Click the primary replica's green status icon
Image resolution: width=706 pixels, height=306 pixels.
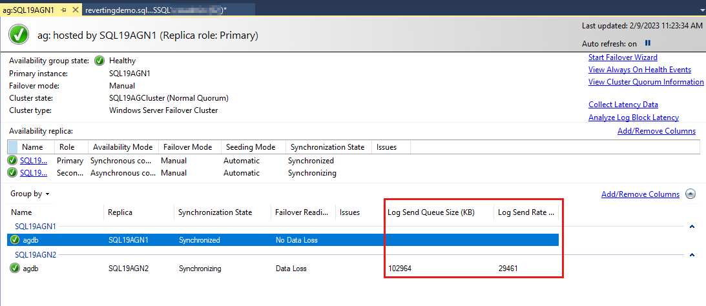12,161
